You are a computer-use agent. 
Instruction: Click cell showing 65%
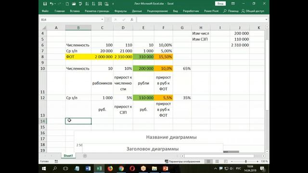pyautogui.click(x=182, y=68)
